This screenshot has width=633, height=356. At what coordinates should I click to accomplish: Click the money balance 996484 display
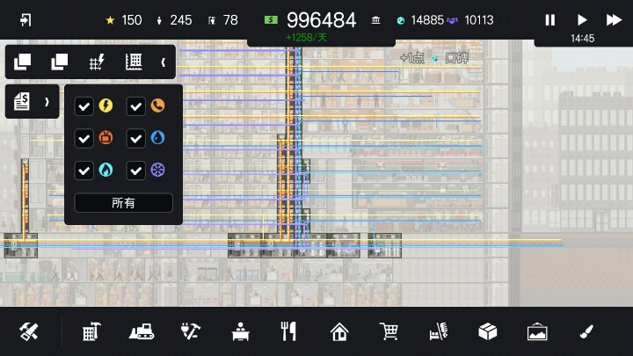321,20
